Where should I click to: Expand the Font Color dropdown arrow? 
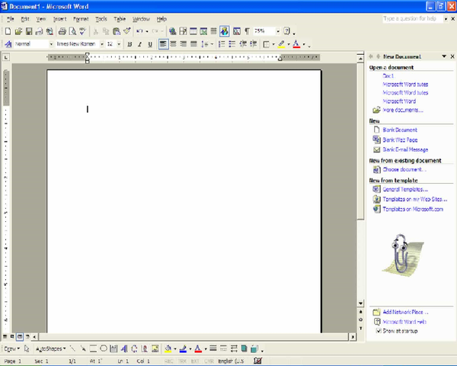[304, 44]
